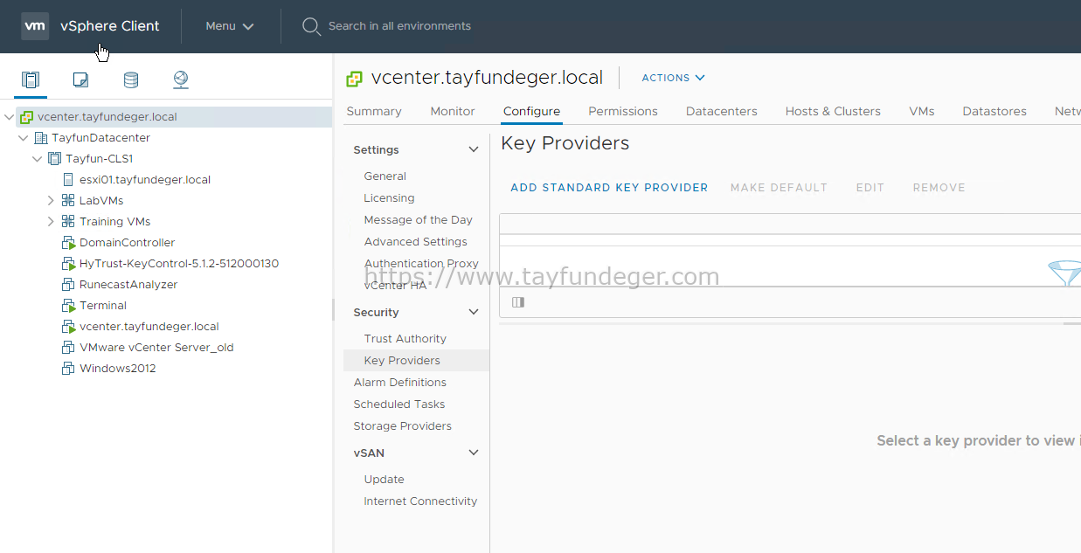
Task: Click the Windows2012 VM icon
Action: pos(68,369)
